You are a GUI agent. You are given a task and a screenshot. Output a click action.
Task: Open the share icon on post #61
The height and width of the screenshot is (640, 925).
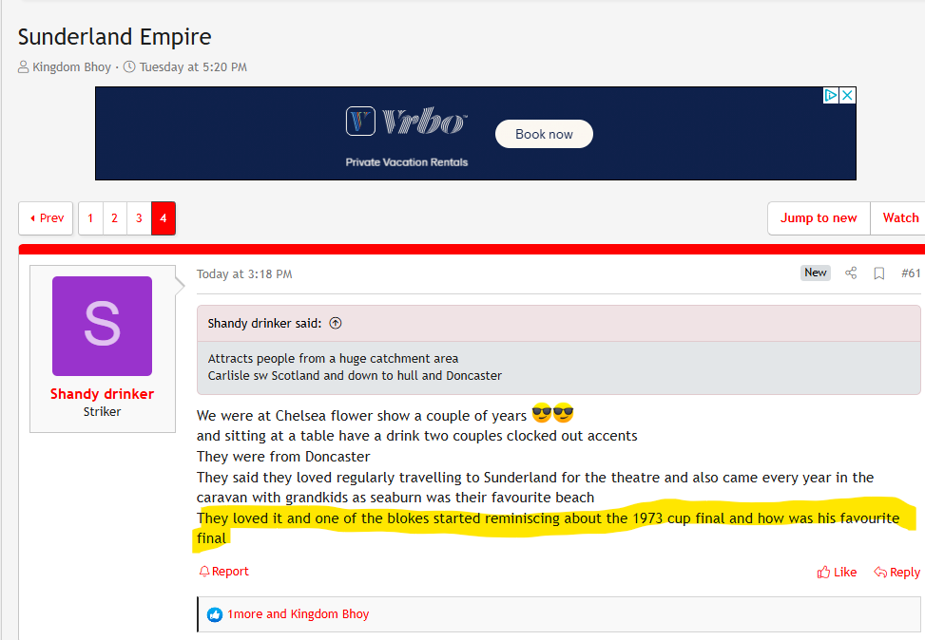pyautogui.click(x=851, y=273)
